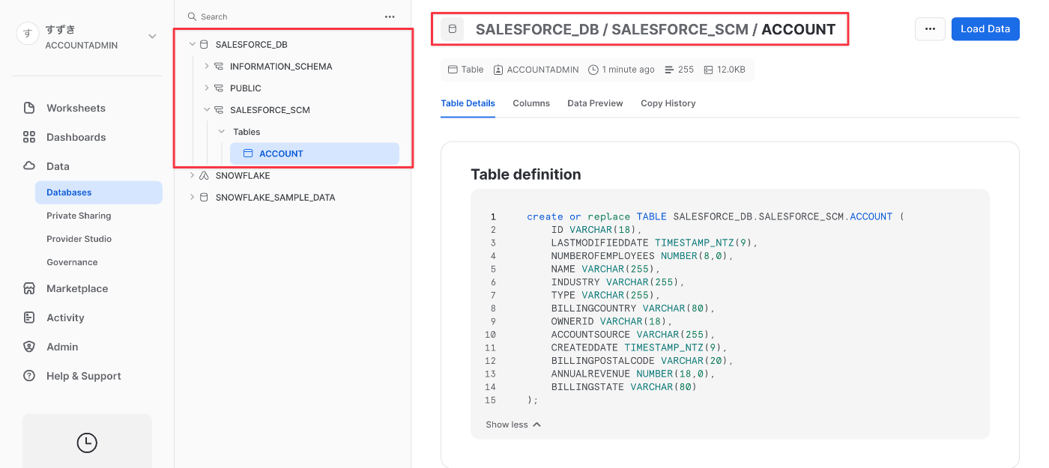Collapse the definition with Show less
This screenshot has width=1049, height=468.
point(513,425)
